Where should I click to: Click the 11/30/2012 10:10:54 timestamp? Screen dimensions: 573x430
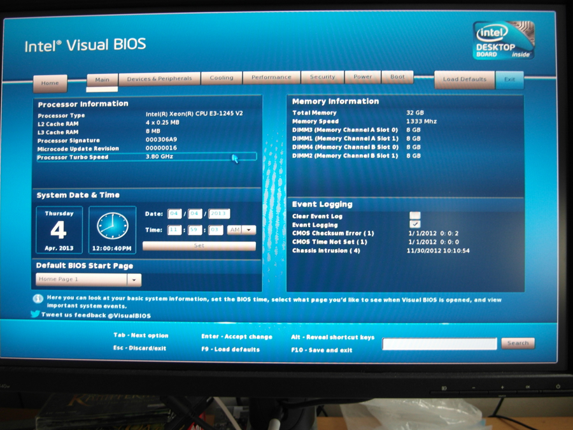click(438, 251)
